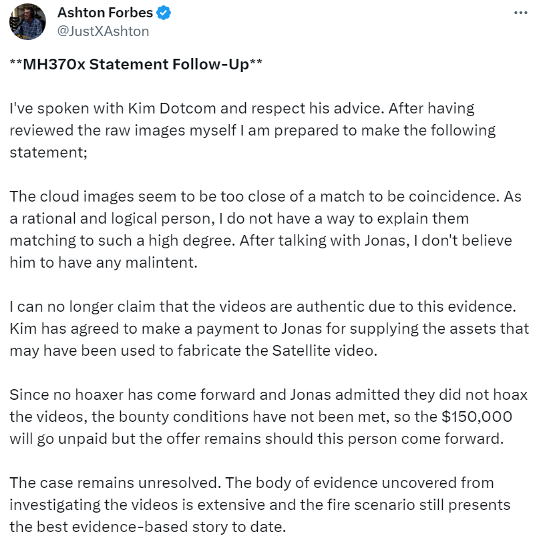Click the paragraph starting "Since no hoaxer"
The width and height of the screenshot is (541, 550).
(267, 416)
